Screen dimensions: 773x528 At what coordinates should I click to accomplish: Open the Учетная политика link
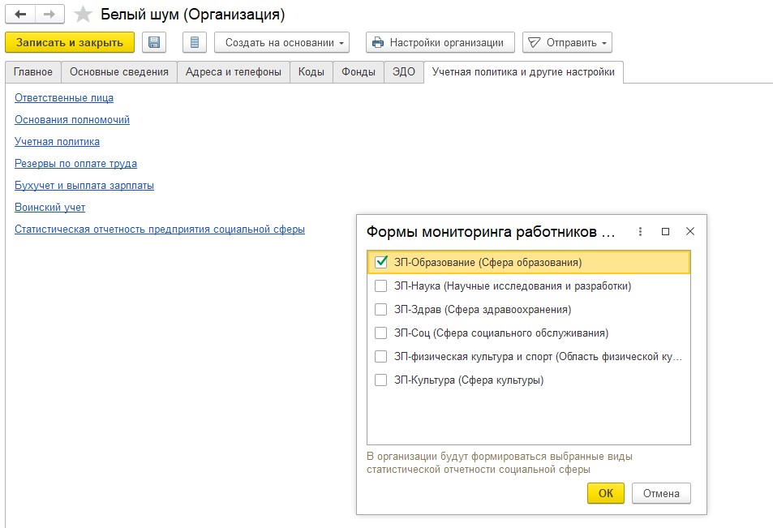(x=57, y=141)
